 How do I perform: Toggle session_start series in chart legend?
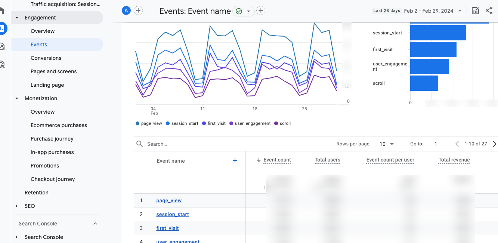click(x=182, y=123)
